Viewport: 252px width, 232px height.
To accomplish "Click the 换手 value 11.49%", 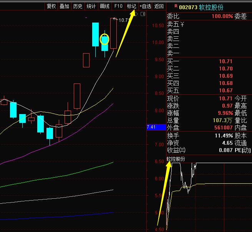I will [224, 136].
